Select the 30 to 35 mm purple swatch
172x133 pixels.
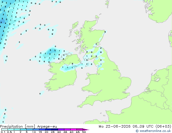(x=61, y=129)
